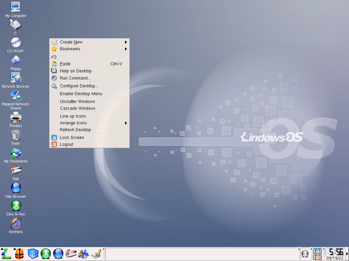Open the Network Browser desktop icon
Image resolution: width=349 pixels, height=261 pixels.
pos(16,78)
